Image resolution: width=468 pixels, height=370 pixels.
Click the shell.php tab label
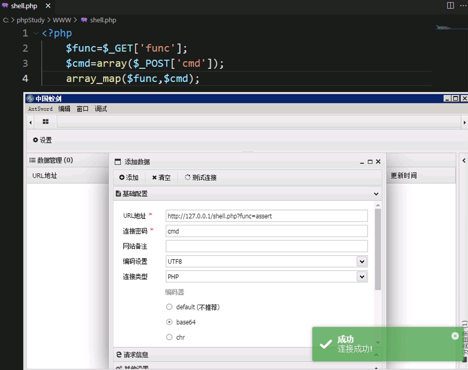[x=24, y=6]
